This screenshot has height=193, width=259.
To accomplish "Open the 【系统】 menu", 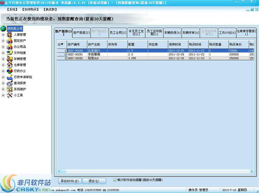I will [x=12, y=9].
